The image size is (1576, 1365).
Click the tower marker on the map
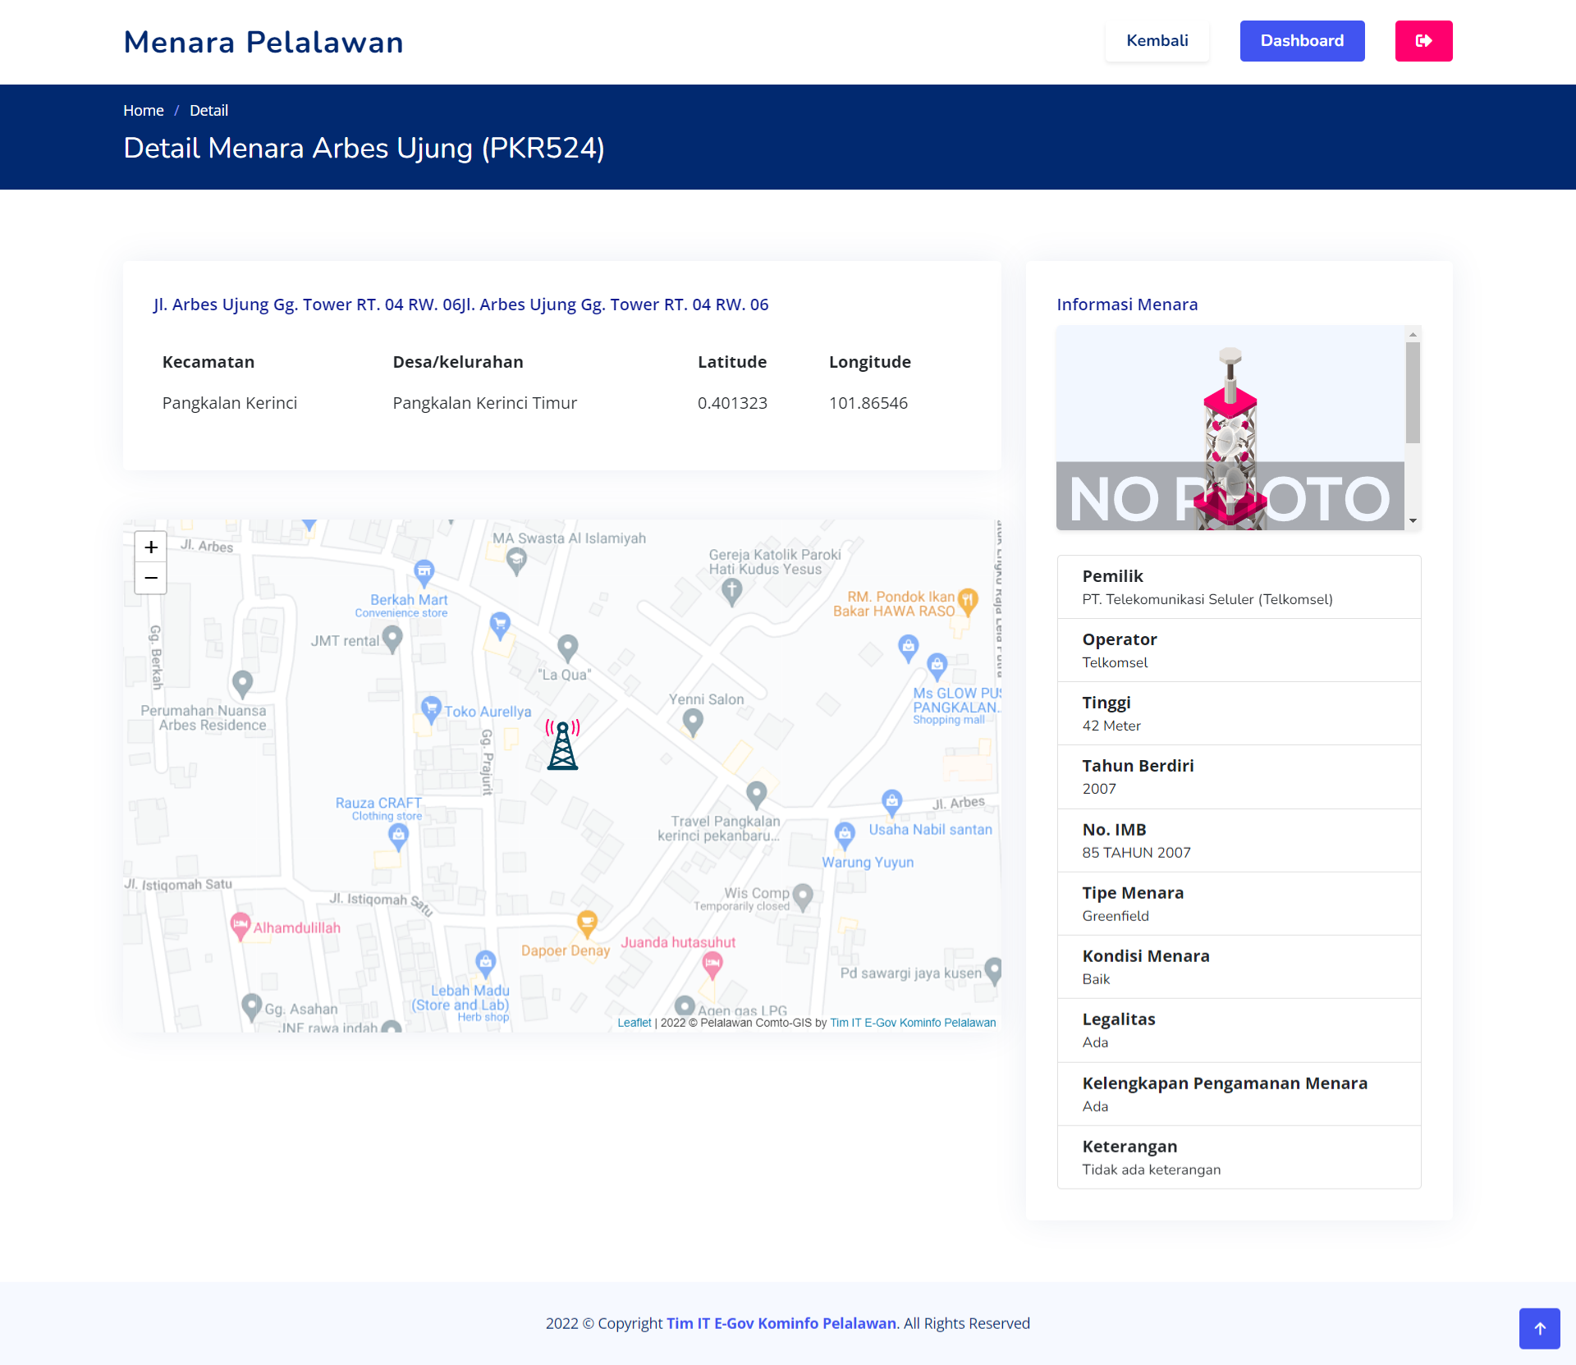coord(563,744)
